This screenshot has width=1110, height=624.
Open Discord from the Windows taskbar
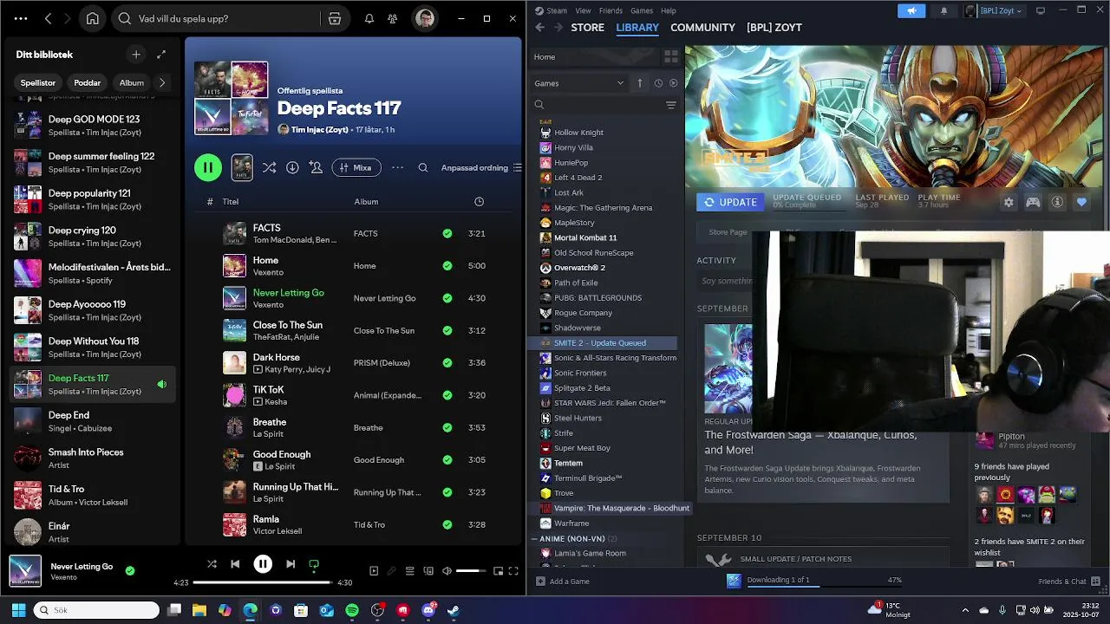[x=428, y=610]
